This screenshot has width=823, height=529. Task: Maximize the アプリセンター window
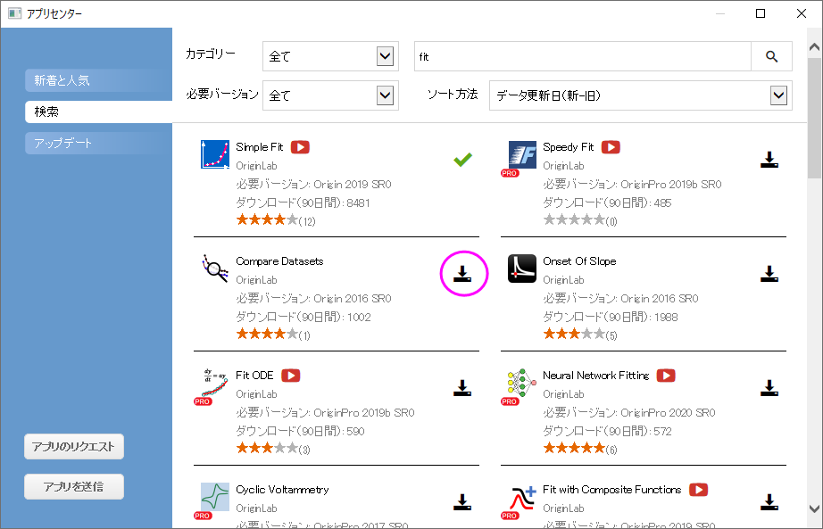(x=761, y=13)
